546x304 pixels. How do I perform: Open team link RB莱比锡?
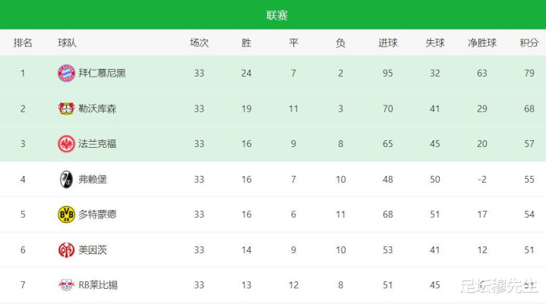(98, 285)
